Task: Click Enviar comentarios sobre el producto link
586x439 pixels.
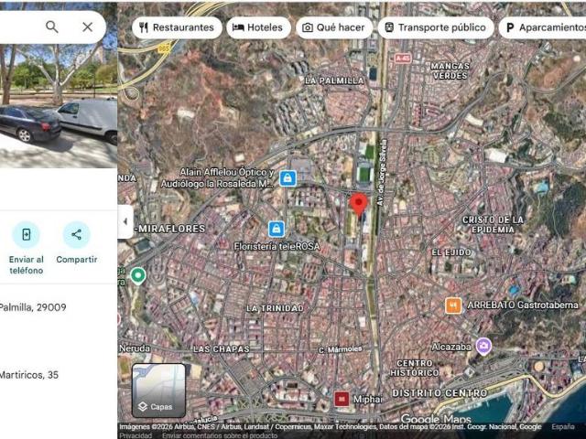Action: [x=220, y=435]
